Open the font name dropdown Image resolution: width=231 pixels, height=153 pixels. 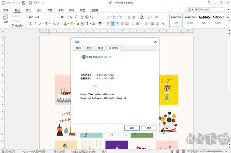coord(59,17)
